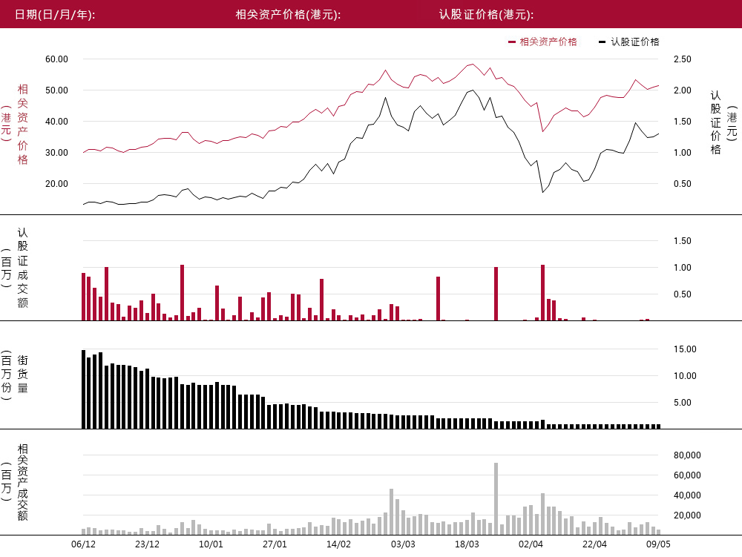Viewport: 742px width, 557px height.
Task: Select the 27/01 date axis label
Action: pyautogui.click(x=275, y=544)
